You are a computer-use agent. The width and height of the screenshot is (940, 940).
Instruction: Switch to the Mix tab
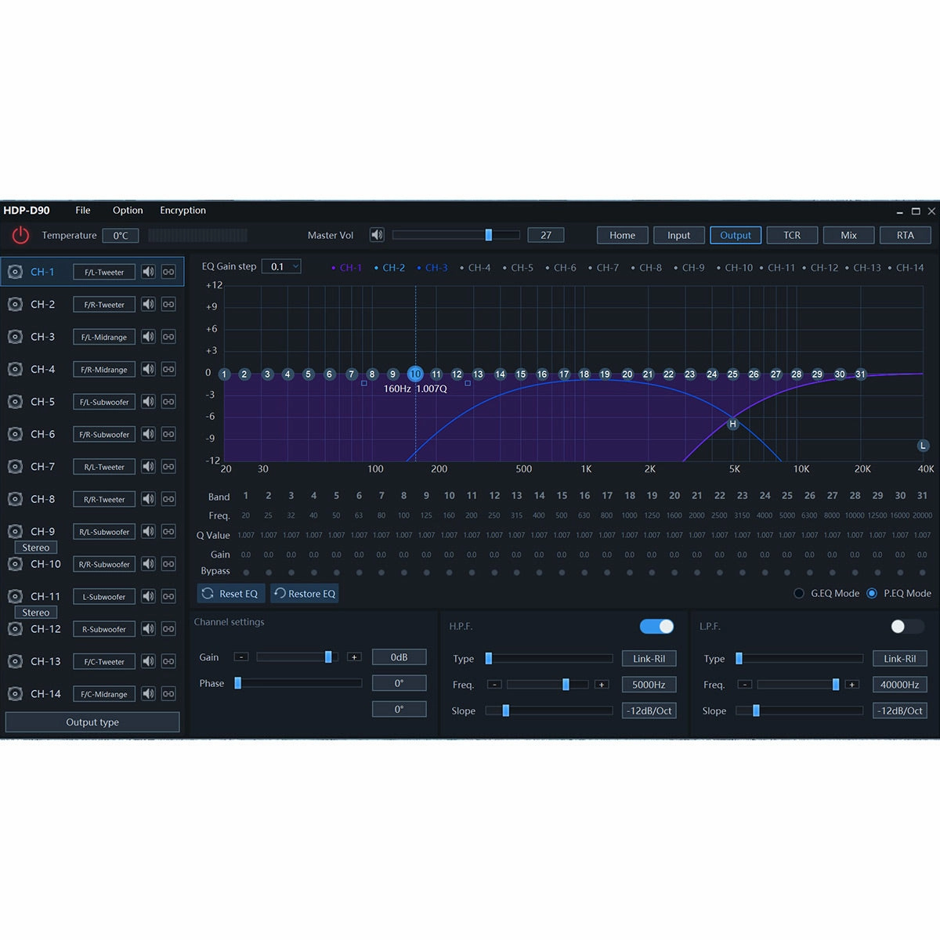click(x=849, y=235)
